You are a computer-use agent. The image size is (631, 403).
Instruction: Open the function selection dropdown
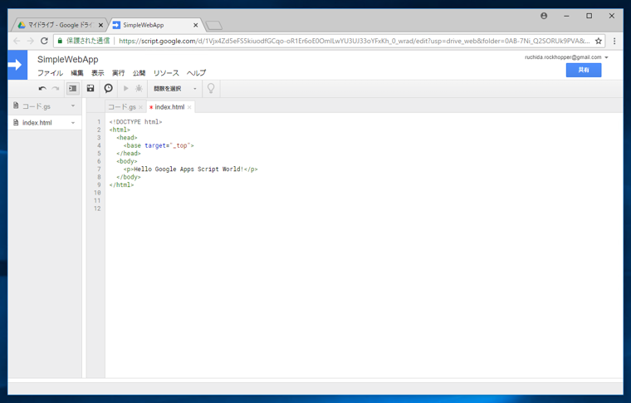click(x=175, y=89)
